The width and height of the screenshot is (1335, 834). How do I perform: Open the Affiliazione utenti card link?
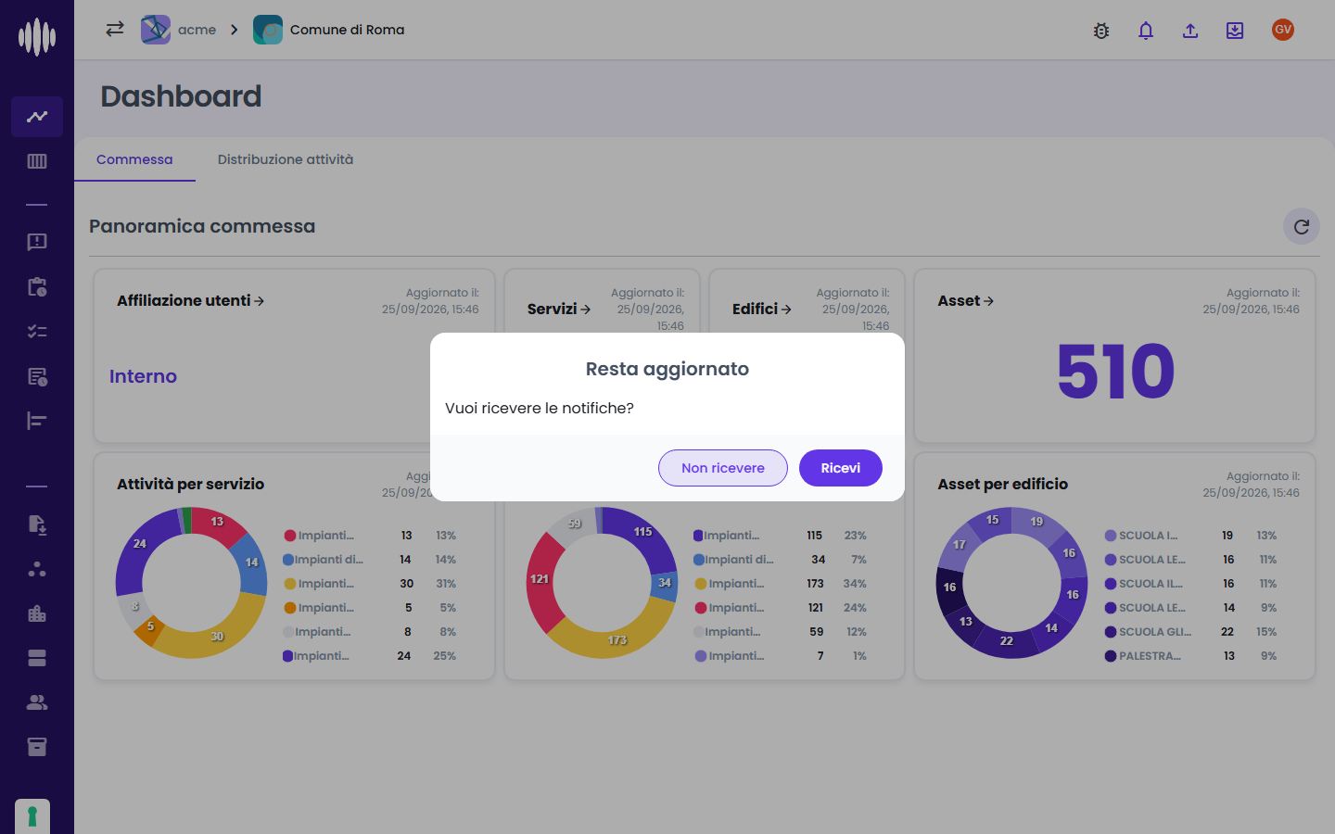(190, 300)
